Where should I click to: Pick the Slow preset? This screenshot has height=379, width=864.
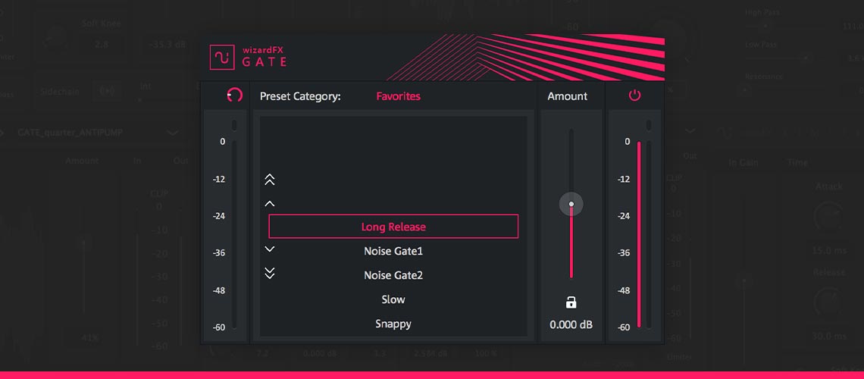(393, 299)
